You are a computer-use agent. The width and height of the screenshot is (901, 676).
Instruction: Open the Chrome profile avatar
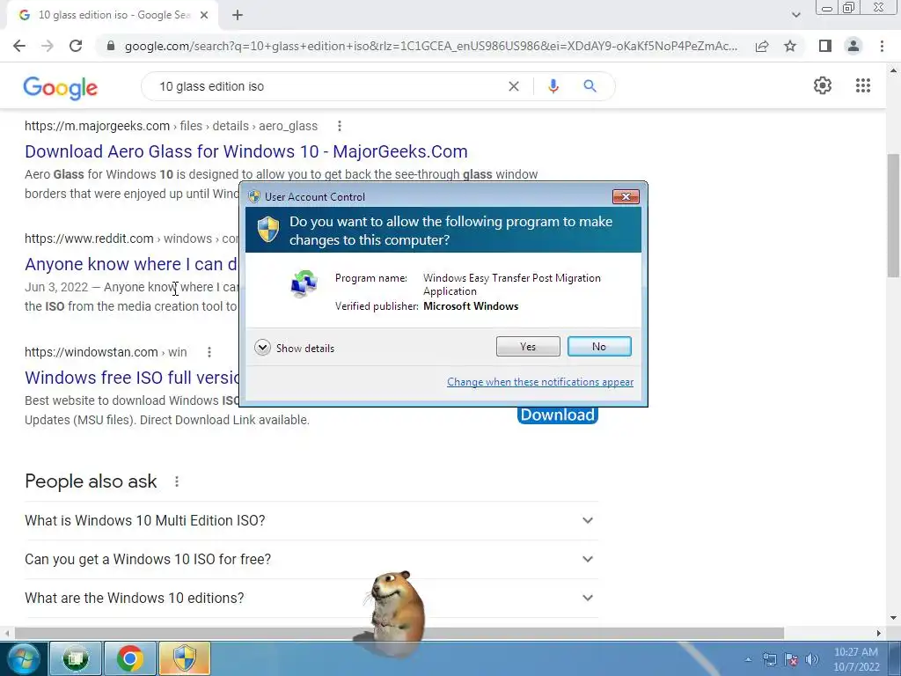coord(853,46)
